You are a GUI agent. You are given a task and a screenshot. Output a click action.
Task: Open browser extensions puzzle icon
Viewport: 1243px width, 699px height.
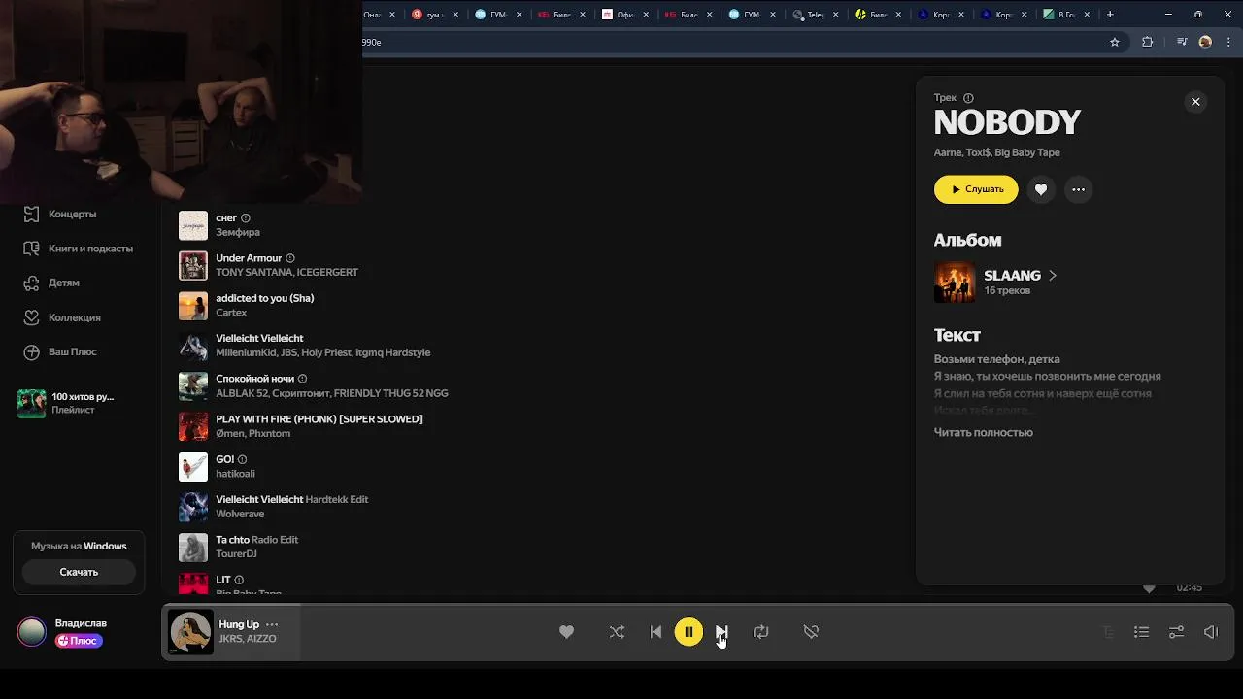click(x=1147, y=42)
